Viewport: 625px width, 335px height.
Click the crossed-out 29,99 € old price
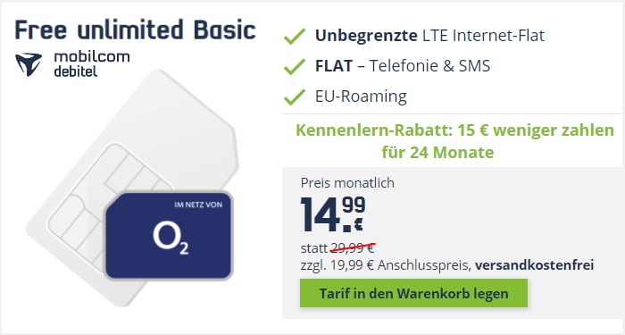353,248
